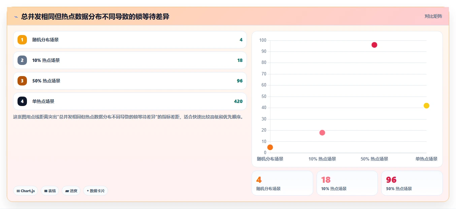Screen dimensions: 456x209
Task: Click the gray rank badge number 2
Action: [22, 60]
